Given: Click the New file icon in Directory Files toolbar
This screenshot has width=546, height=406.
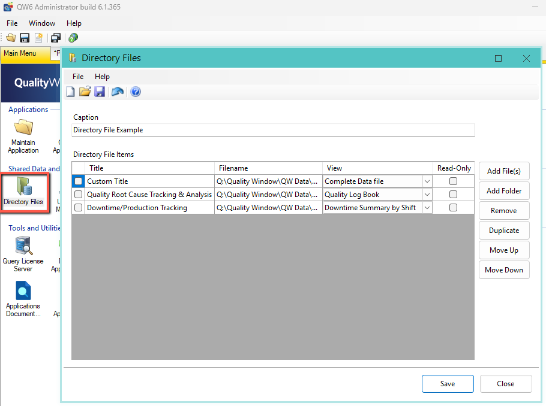Looking at the screenshot, I should pos(70,92).
